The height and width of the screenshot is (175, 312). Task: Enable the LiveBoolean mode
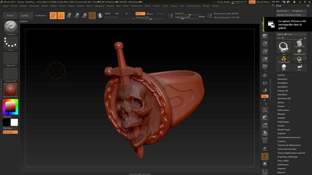click(x=40, y=16)
